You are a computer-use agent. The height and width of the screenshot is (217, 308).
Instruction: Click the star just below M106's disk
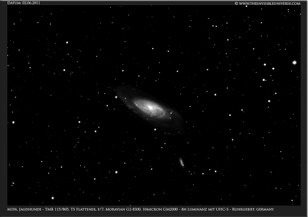(x=155, y=129)
